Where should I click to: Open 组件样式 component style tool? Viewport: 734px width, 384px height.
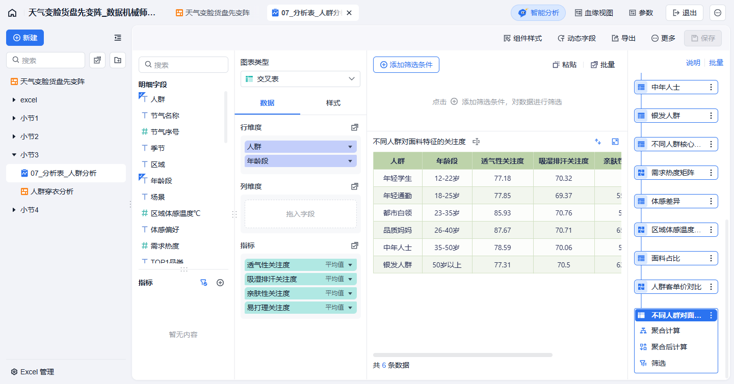tap(522, 38)
